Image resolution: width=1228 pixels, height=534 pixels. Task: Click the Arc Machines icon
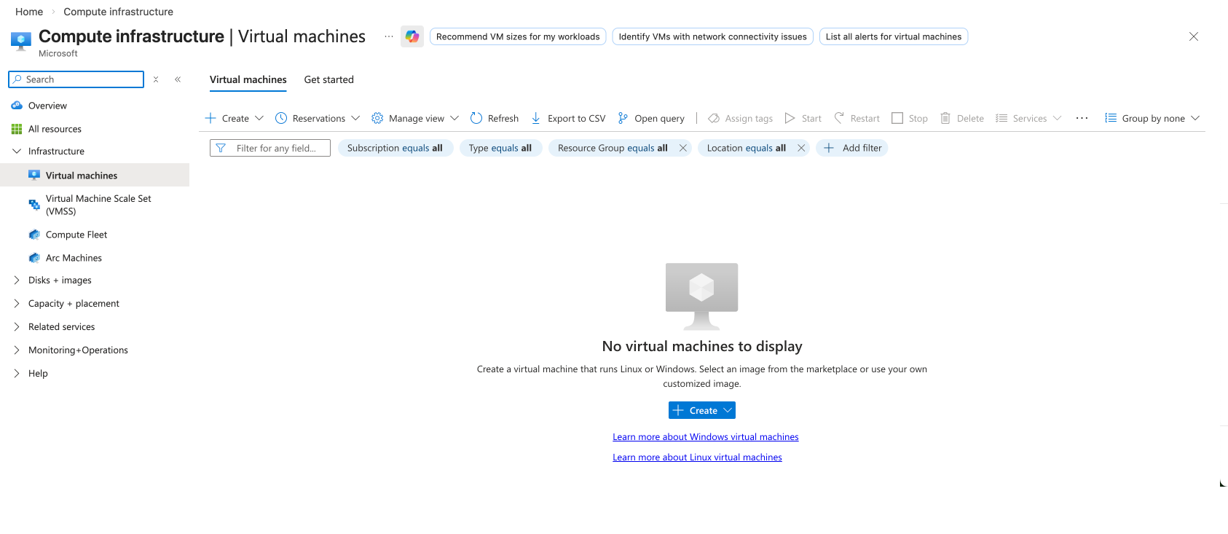(x=34, y=258)
